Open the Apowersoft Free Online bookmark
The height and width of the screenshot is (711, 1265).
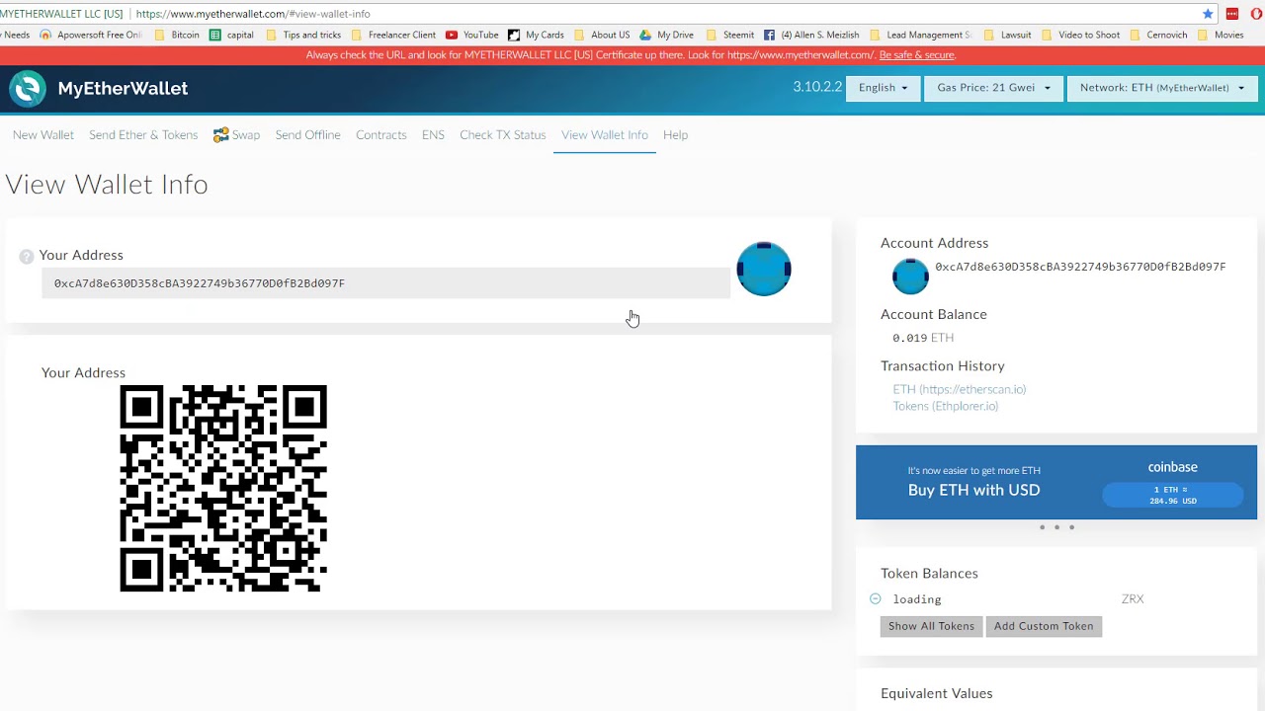[x=91, y=35]
